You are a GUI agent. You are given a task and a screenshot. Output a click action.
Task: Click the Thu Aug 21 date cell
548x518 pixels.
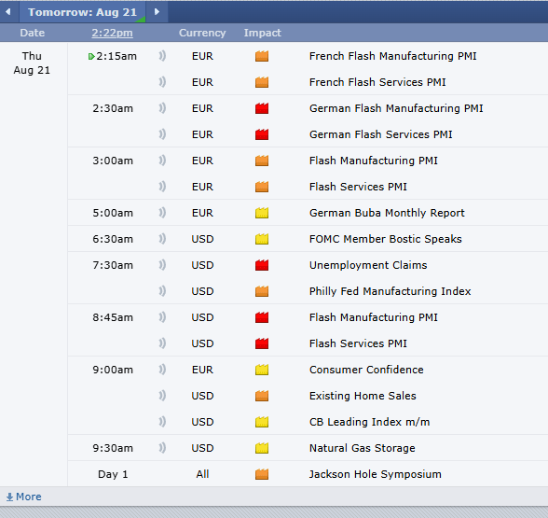32,63
